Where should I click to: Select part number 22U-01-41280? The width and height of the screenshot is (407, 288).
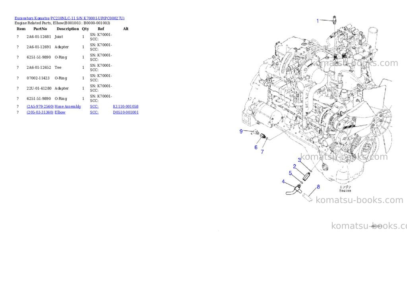coord(39,89)
